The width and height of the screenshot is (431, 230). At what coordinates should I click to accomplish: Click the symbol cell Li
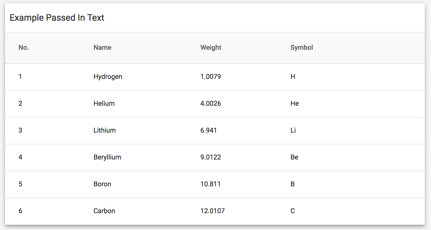coord(293,130)
